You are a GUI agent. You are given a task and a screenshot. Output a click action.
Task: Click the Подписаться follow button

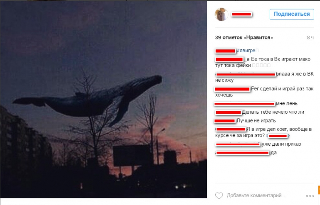click(292, 14)
